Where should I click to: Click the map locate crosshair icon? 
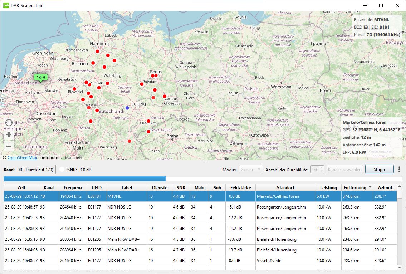(9, 123)
